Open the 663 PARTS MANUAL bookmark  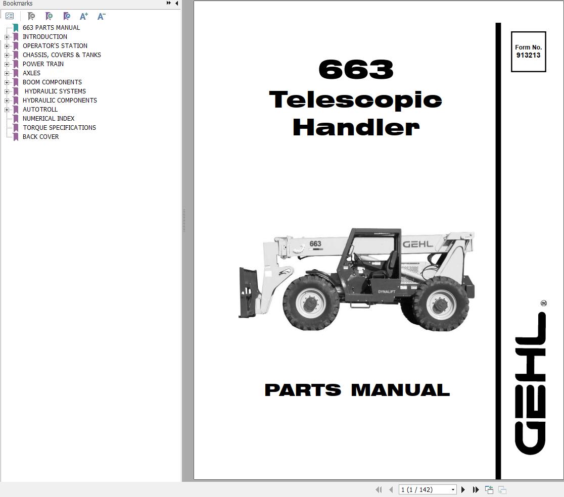click(x=51, y=28)
